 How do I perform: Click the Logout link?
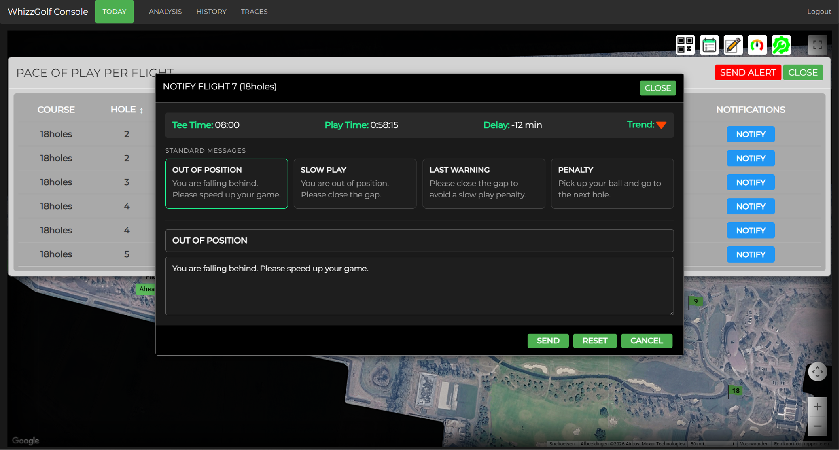(819, 12)
